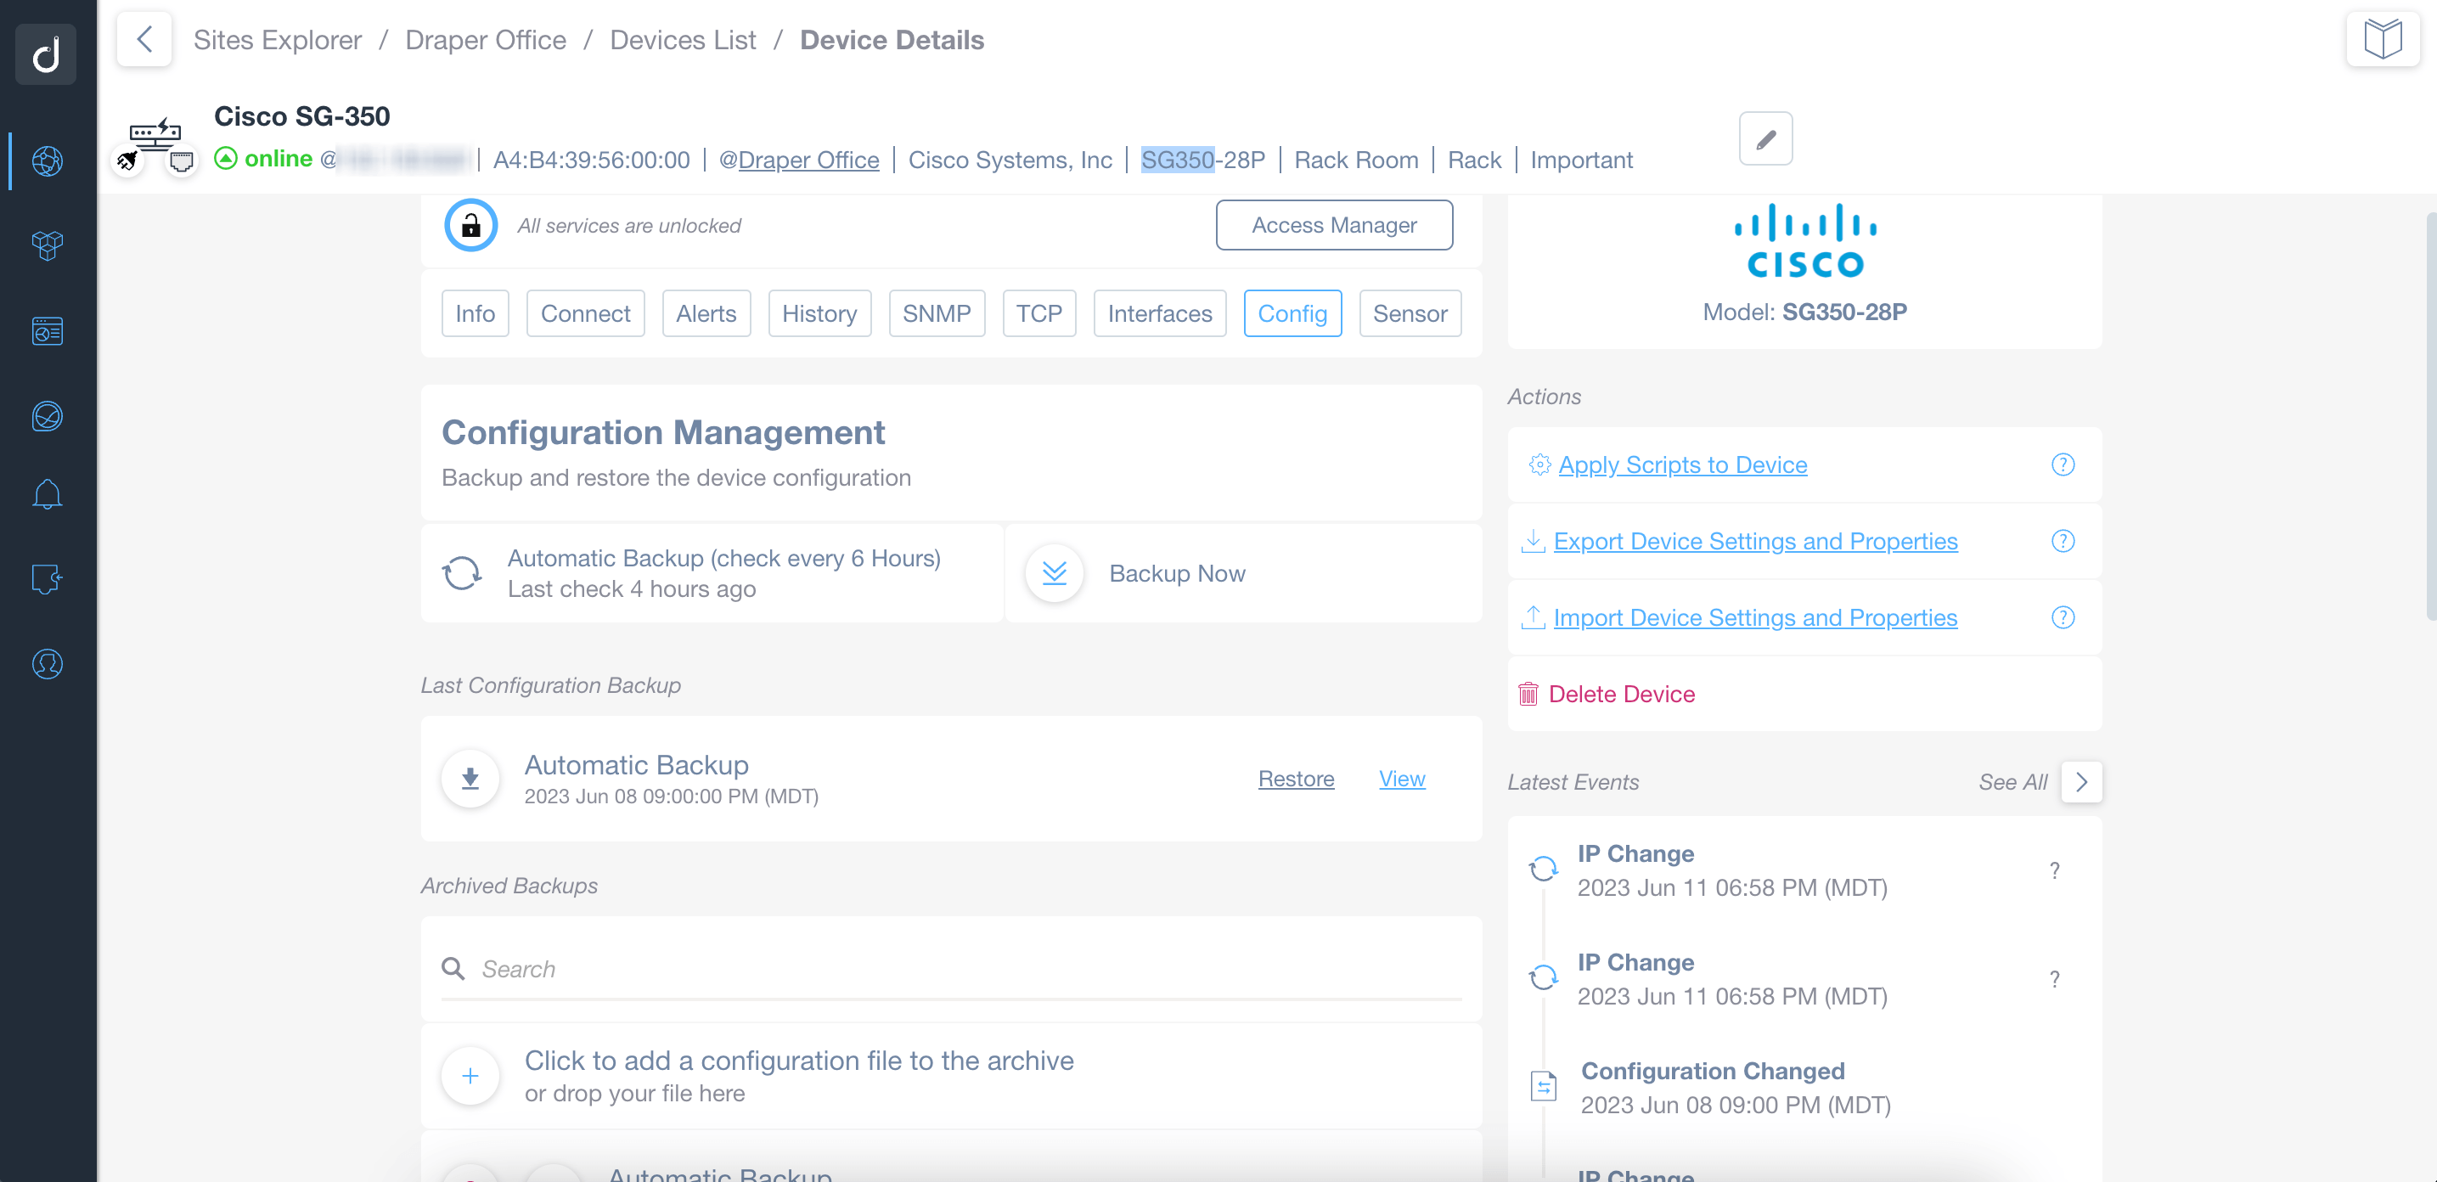Click Automatic Backup check every 6 Hours
This screenshot has width=2437, height=1182.
coord(723,559)
